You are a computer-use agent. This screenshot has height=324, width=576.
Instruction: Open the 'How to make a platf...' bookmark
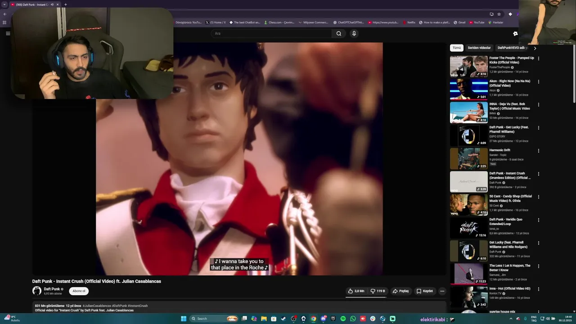pyautogui.click(x=434, y=22)
